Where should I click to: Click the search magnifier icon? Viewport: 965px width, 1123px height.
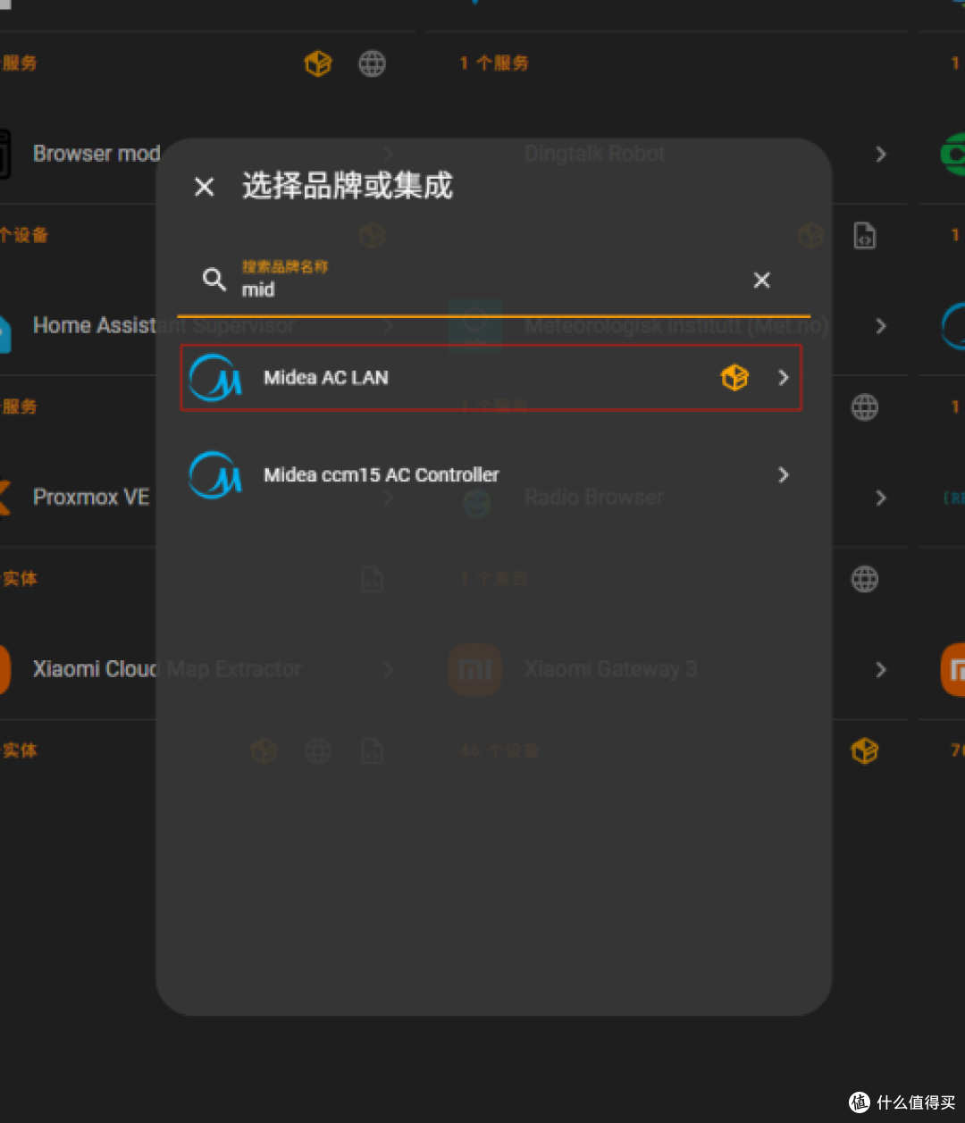[x=214, y=280]
